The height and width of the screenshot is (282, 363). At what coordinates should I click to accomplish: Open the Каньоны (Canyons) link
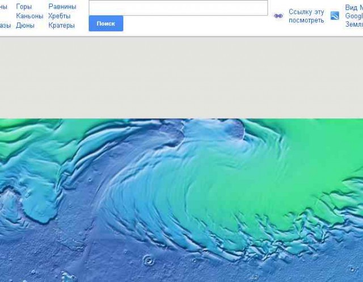pos(29,16)
